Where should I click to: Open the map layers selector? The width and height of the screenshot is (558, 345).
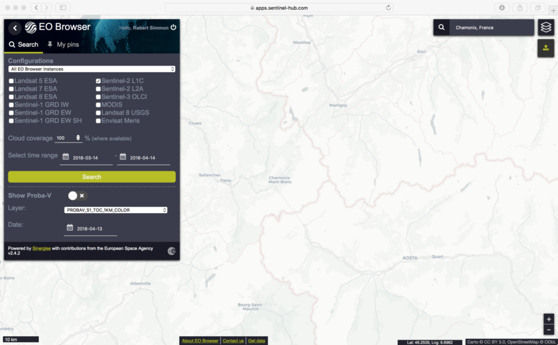(x=546, y=27)
